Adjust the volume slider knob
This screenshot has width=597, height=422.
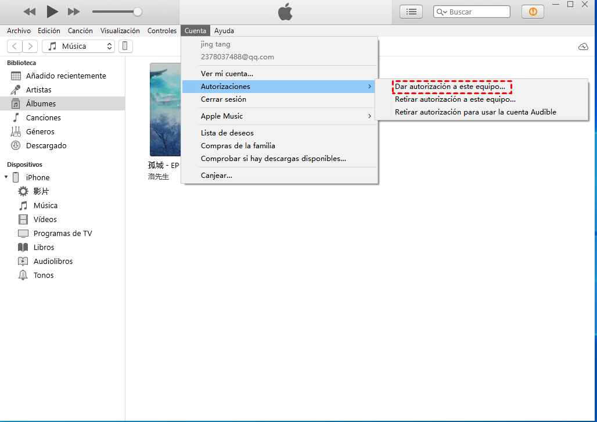coord(138,12)
